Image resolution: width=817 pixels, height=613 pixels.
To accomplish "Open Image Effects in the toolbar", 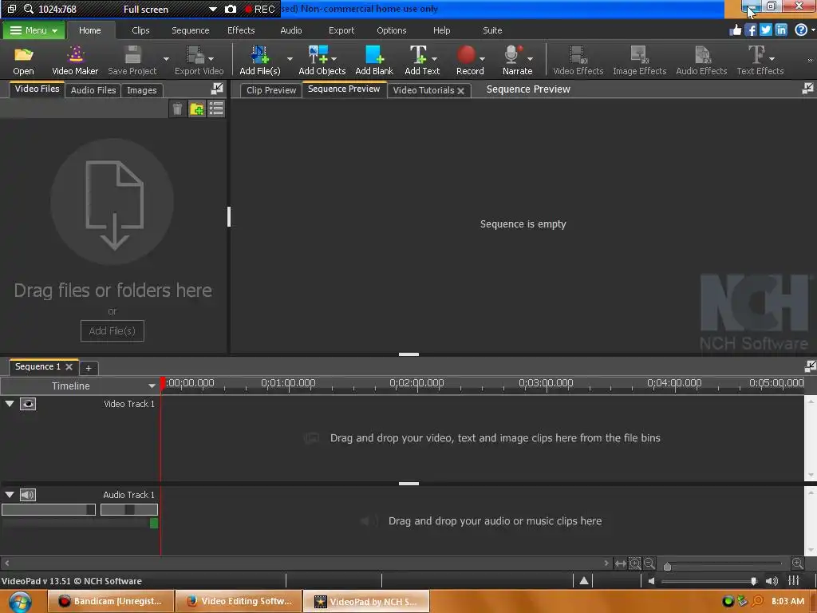I will point(639,61).
